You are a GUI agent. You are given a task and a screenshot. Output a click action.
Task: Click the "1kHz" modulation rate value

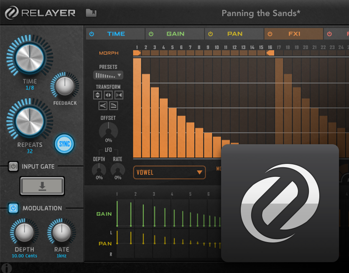[x=62, y=256]
